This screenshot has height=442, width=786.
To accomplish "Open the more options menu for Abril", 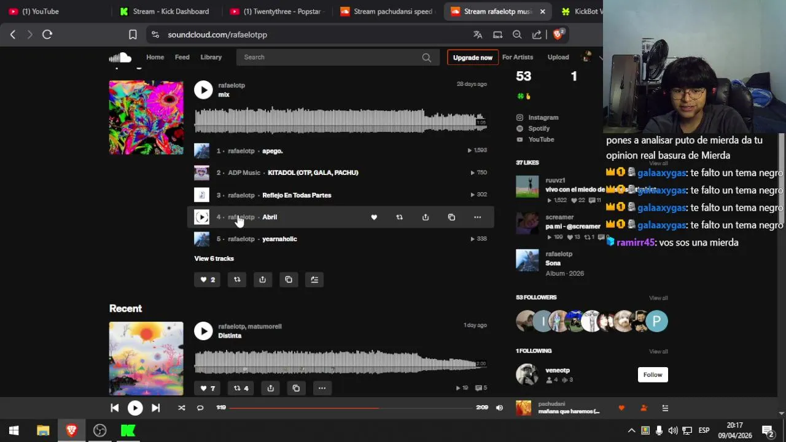I will (477, 217).
